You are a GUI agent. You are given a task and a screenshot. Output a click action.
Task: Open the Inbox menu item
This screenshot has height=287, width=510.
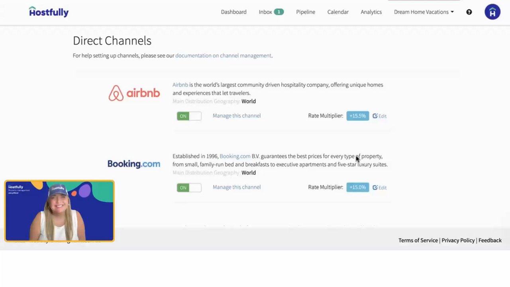click(265, 12)
